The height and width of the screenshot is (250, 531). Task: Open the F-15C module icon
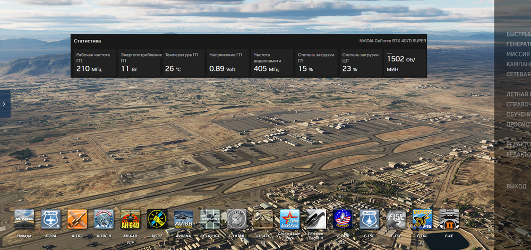point(370,219)
